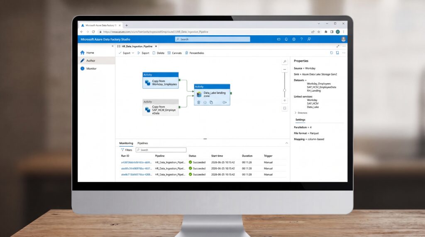This screenshot has width=425, height=237.
Task: Click the browser back arrow
Action: pos(82,31)
